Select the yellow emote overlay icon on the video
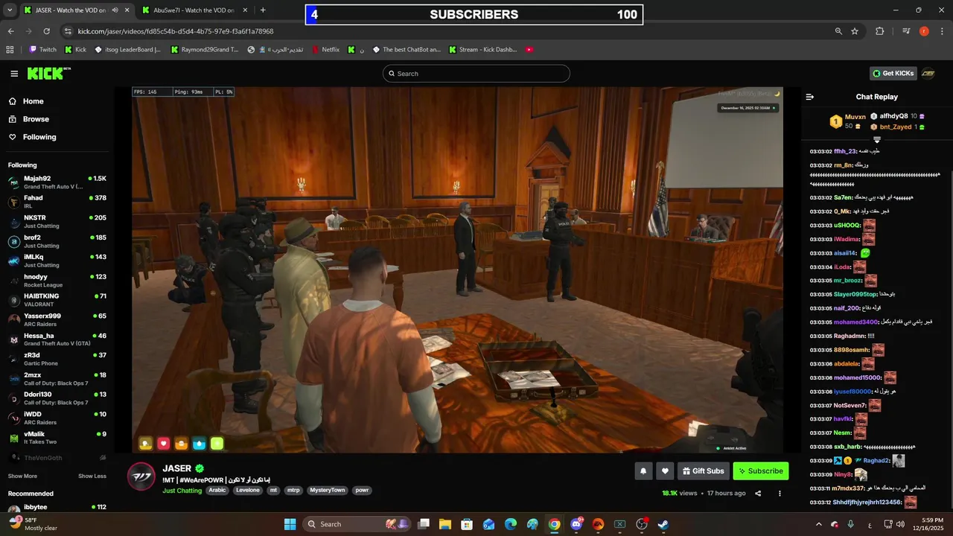 click(x=145, y=444)
